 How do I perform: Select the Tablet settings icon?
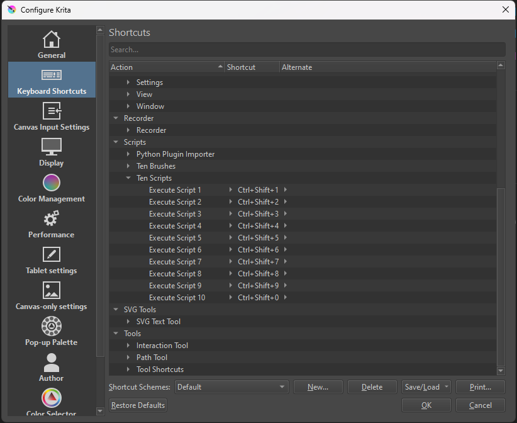point(51,255)
